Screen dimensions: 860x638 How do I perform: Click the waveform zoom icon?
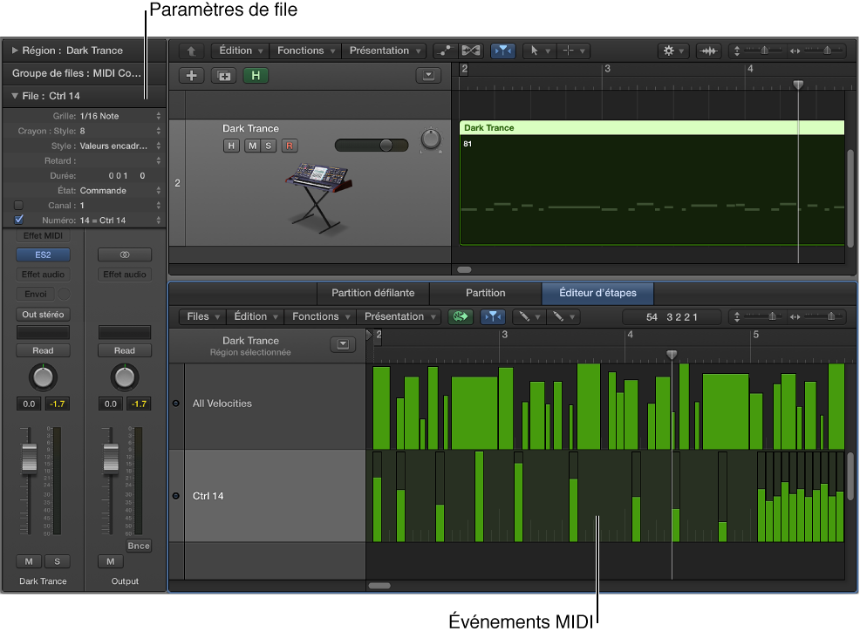(710, 51)
